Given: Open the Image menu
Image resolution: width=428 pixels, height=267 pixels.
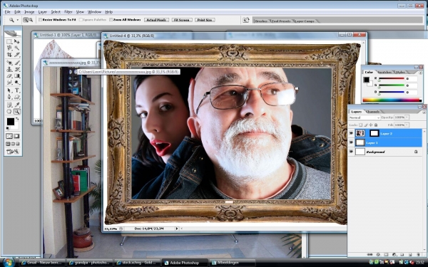Looking at the screenshot, I should tap(29, 12).
